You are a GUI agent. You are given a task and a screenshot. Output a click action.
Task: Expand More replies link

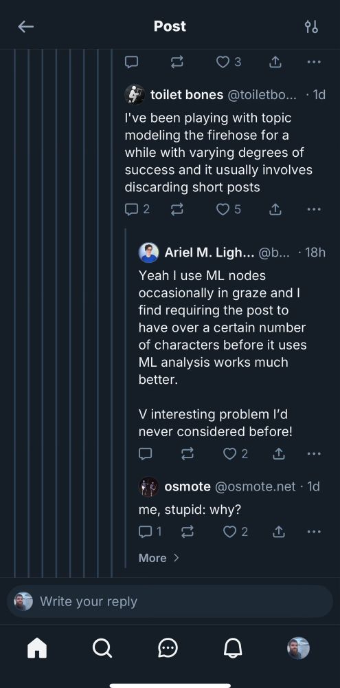pos(159,558)
